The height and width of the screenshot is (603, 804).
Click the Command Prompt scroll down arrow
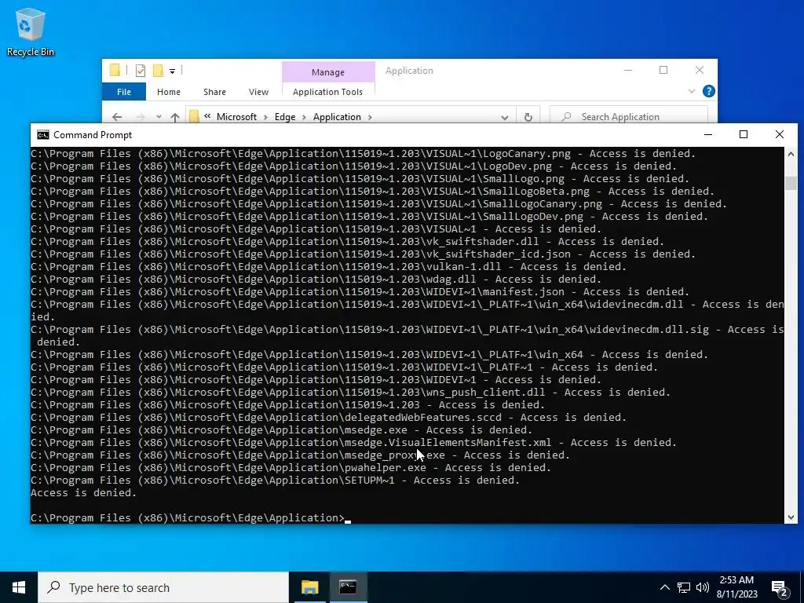791,517
